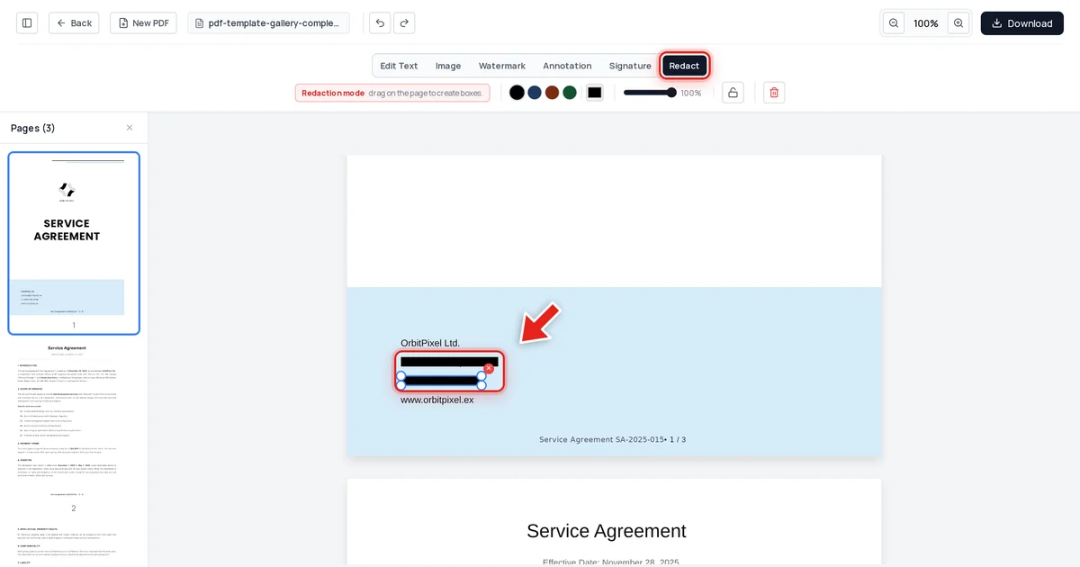Close the Pages panel
The image size is (1080, 567).
pyautogui.click(x=130, y=128)
